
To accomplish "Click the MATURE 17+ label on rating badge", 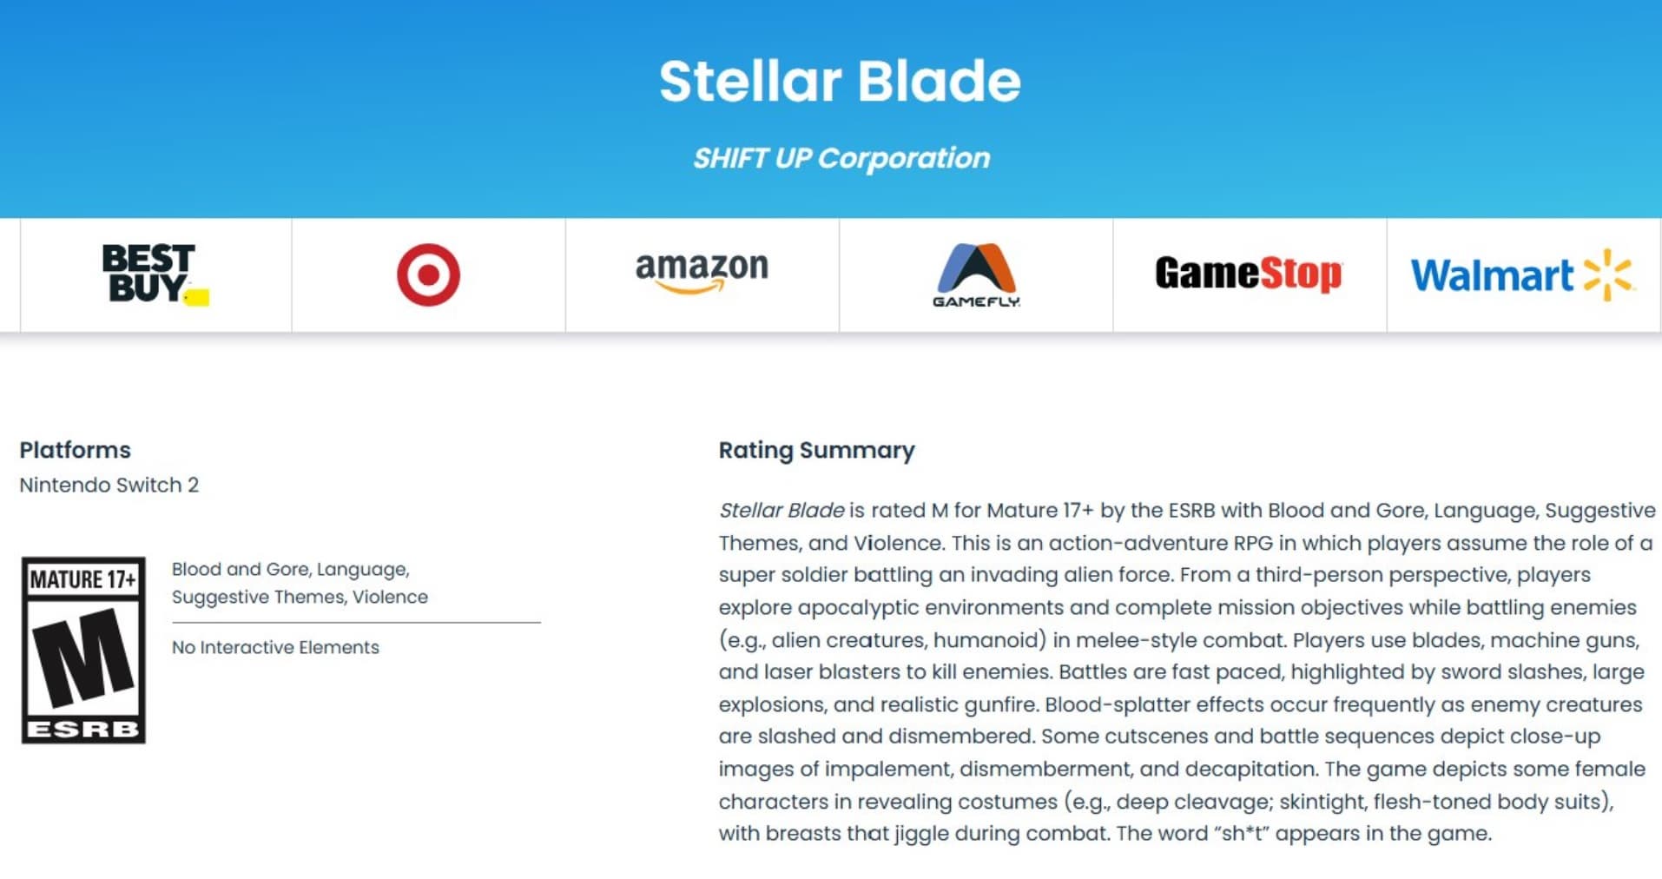I will pyautogui.click(x=83, y=579).
